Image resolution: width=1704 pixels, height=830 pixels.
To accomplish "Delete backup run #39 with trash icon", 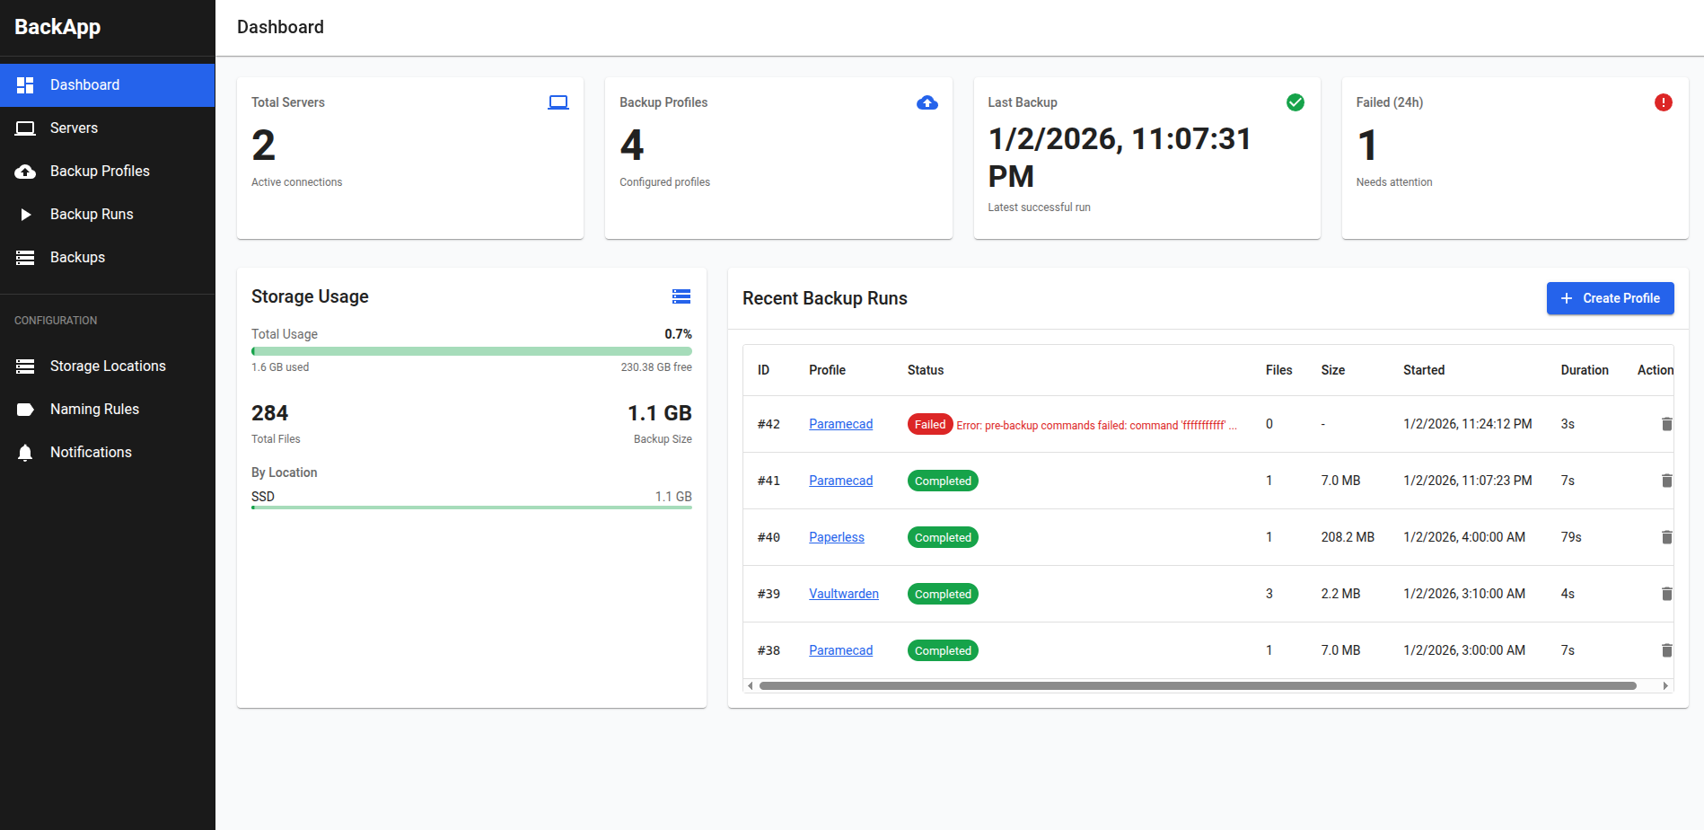I will 1666,594.
